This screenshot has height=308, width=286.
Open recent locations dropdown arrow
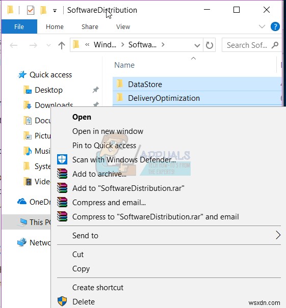coord(48,46)
